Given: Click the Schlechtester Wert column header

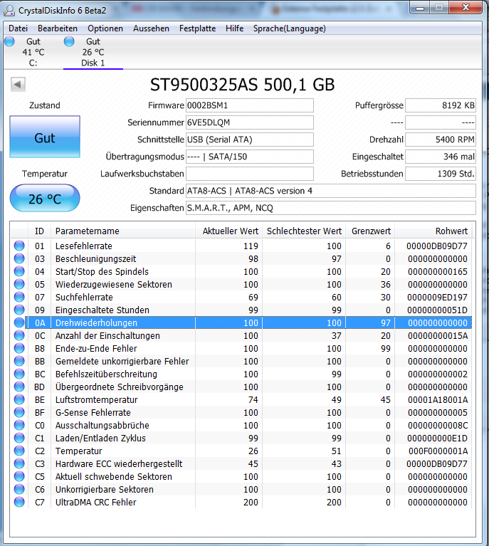Looking at the screenshot, I should pos(304,231).
